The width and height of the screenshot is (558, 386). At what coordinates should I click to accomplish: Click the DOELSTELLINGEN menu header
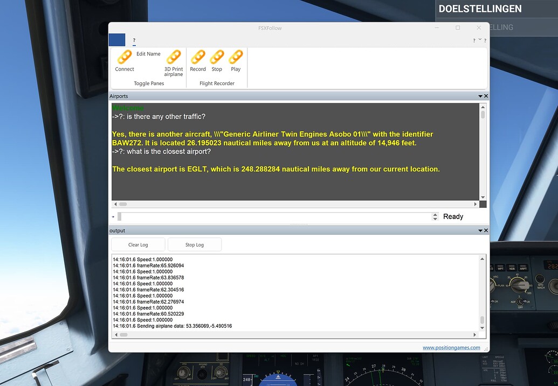[x=480, y=9]
